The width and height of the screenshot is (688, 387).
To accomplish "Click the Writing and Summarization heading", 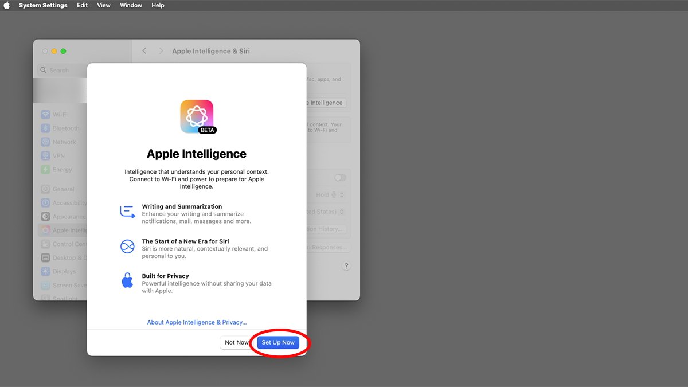I will 182,206.
